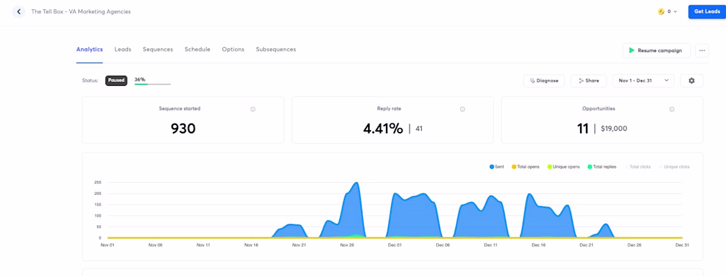
Task: Click info icon beside Reply rate
Action: tap(462, 110)
